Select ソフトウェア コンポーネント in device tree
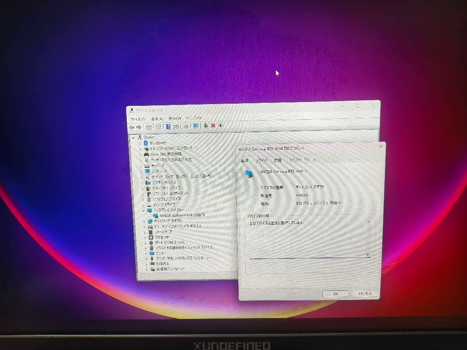 click(170, 194)
